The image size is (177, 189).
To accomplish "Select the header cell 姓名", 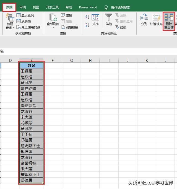I will [x=32, y=65].
